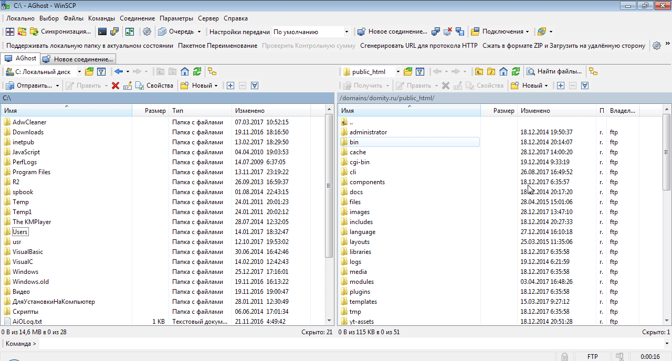Select local files with plus icon
This screenshot has width=672, height=361.
tap(230, 86)
